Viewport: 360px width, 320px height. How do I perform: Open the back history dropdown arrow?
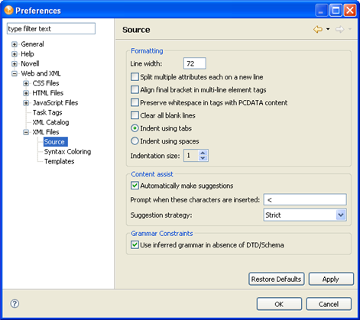328,29
